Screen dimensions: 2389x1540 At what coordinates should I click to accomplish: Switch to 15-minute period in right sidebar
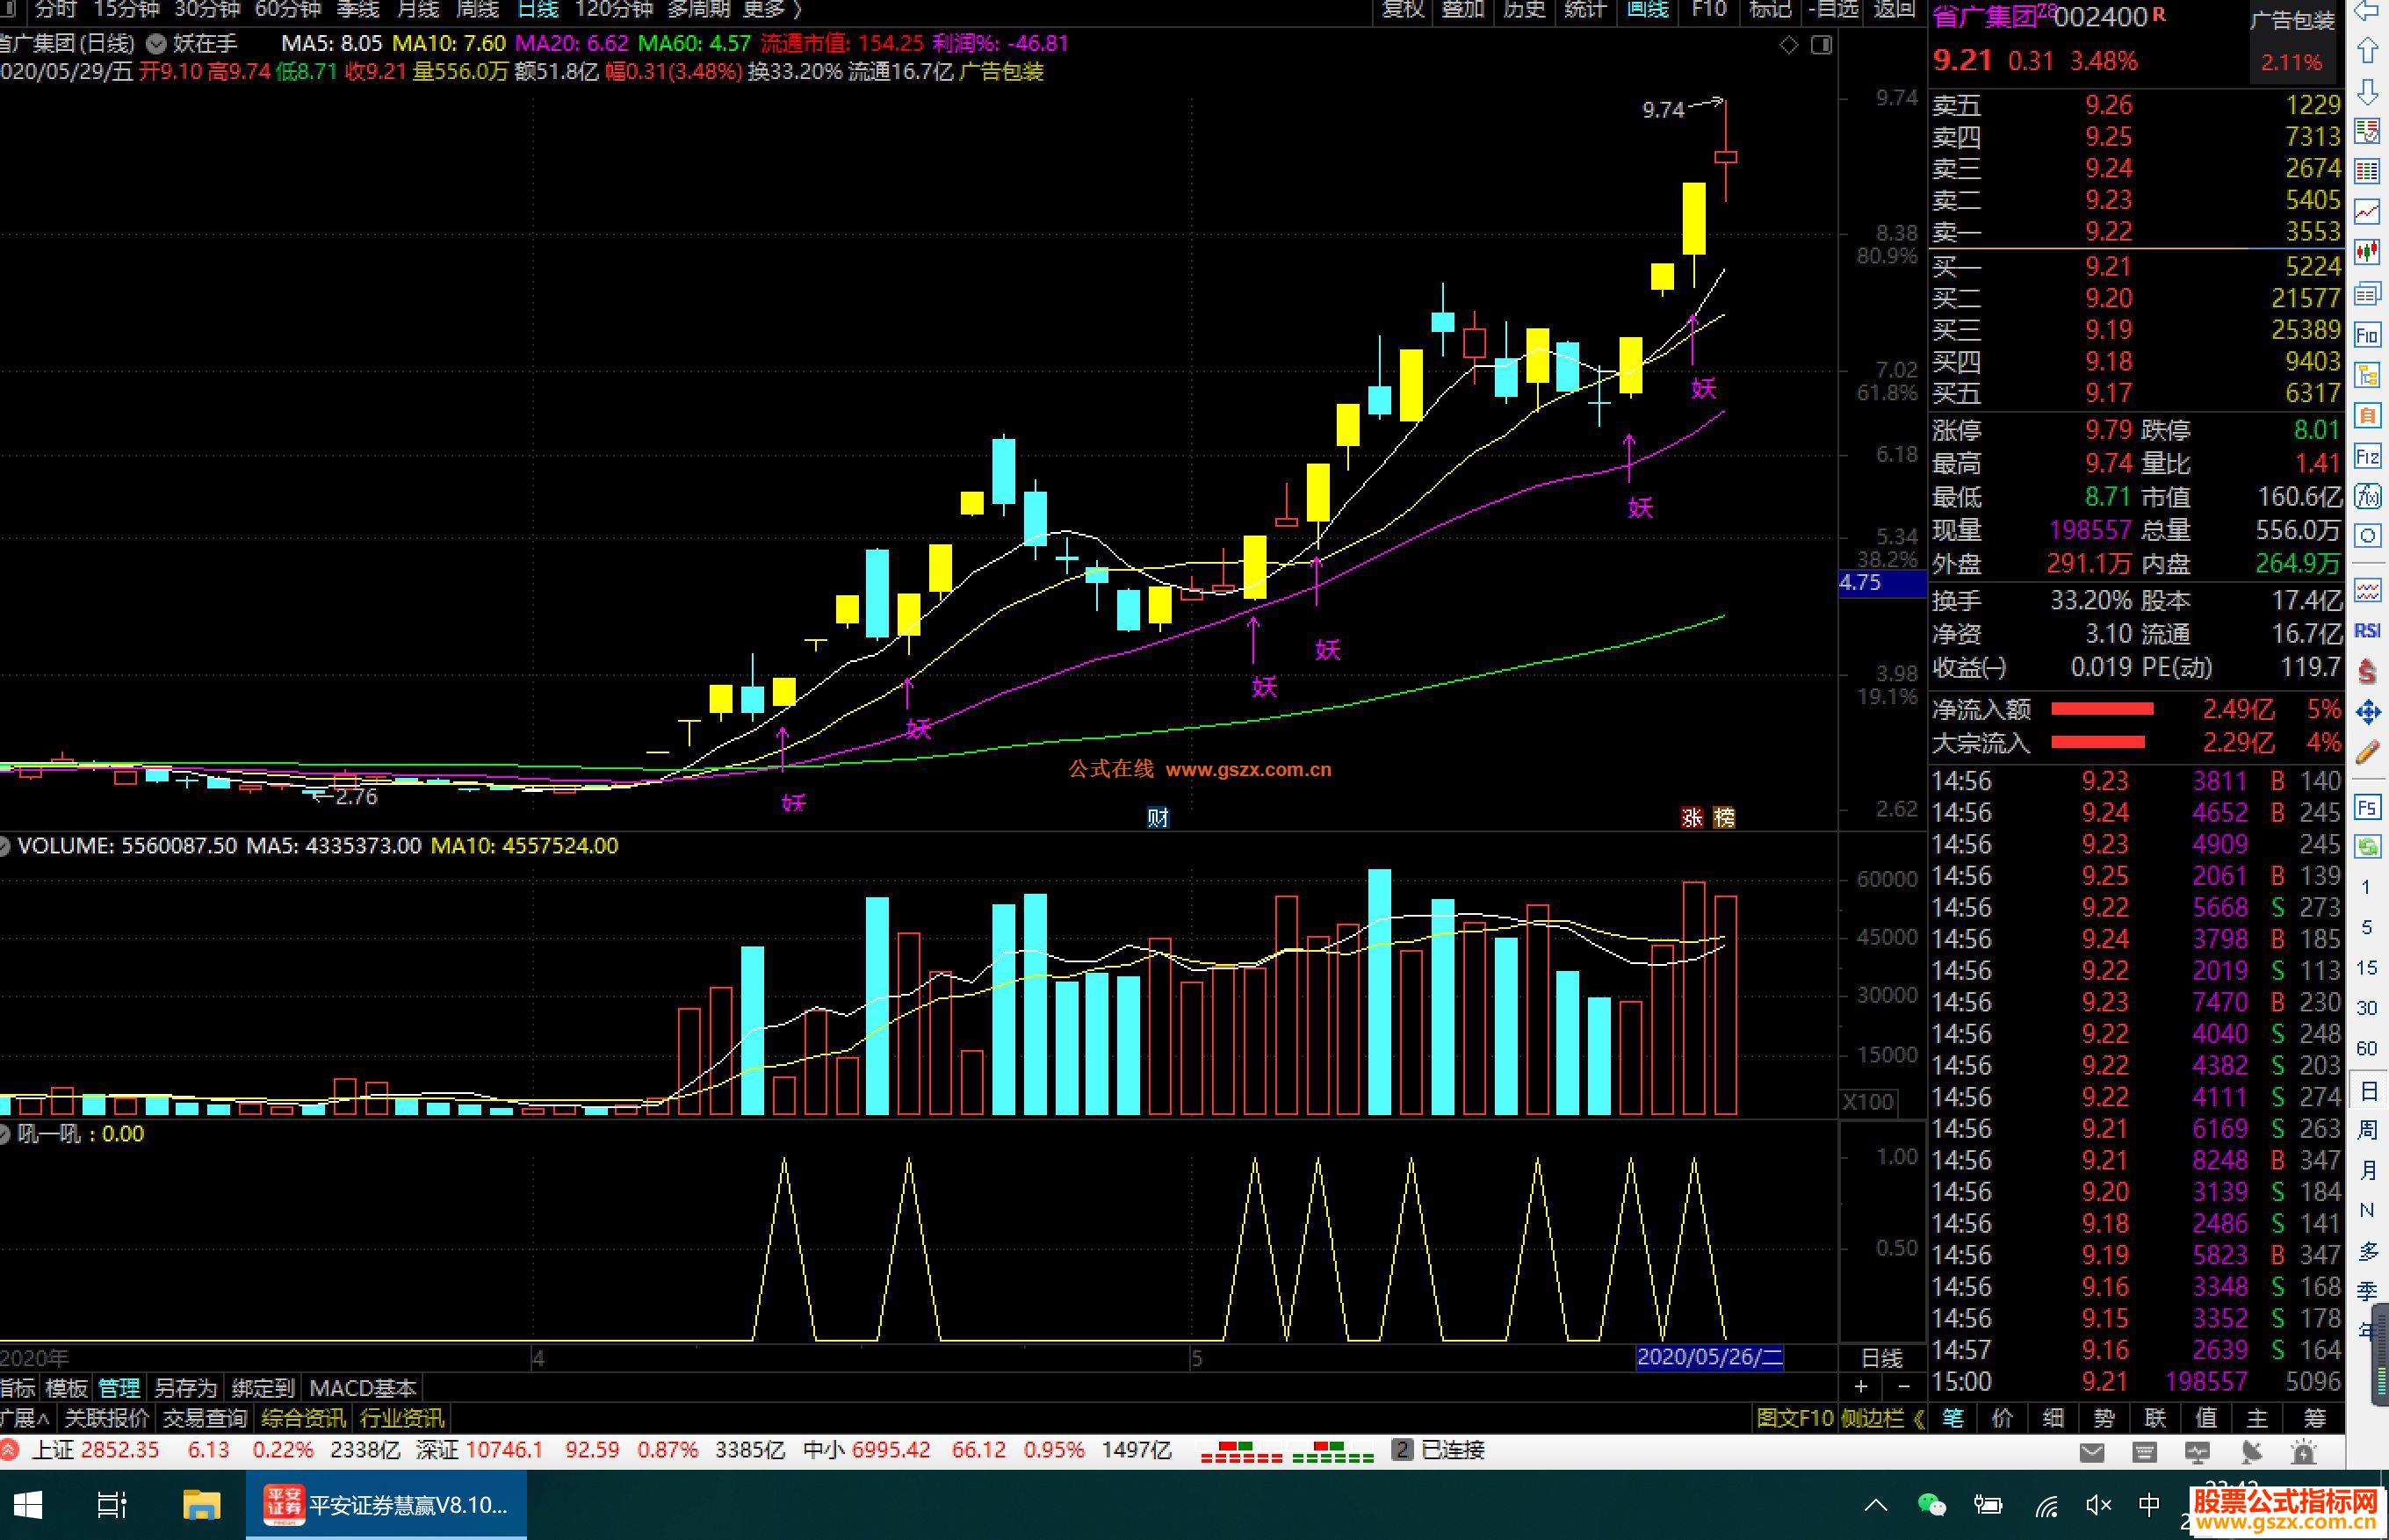(x=2366, y=967)
